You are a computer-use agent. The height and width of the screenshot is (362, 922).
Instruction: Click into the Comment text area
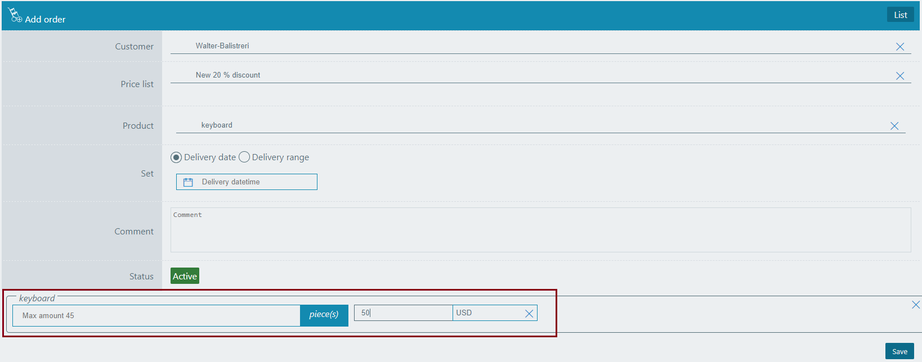[x=540, y=230]
